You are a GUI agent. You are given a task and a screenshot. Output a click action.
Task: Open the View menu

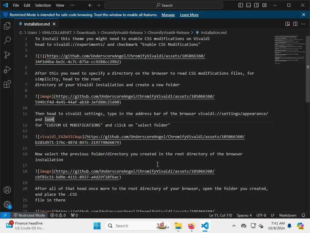[x=60, y=5]
